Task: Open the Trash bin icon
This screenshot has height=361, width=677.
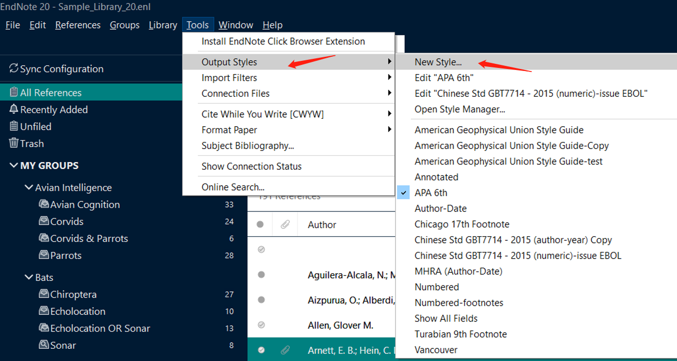Action: pyautogui.click(x=14, y=143)
